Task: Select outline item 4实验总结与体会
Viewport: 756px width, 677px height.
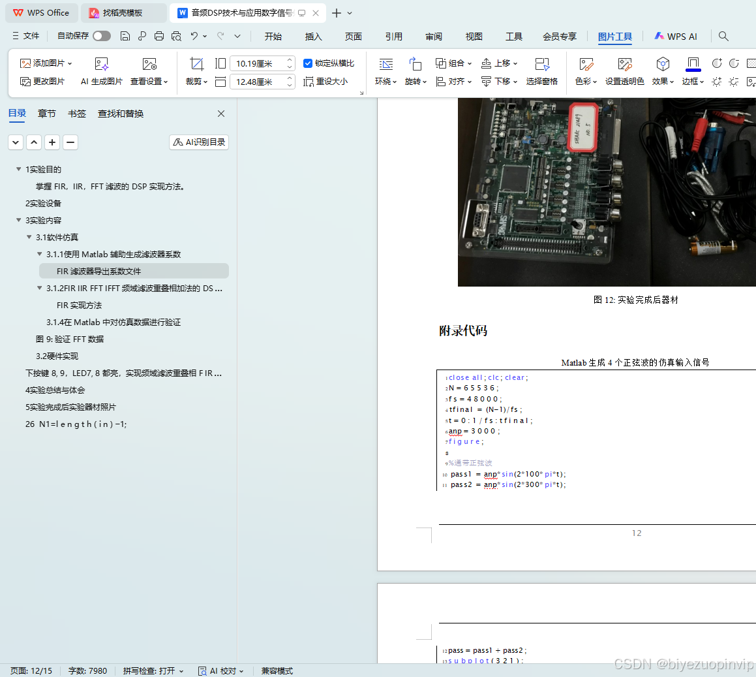Action: 55,390
